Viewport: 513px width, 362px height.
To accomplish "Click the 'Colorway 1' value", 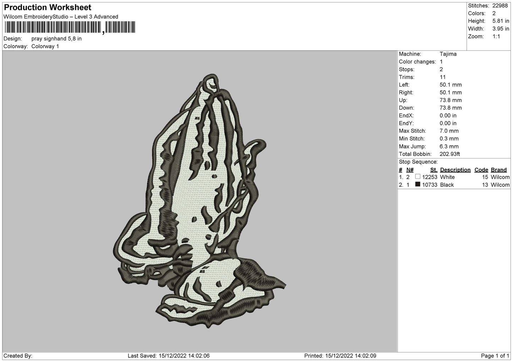I will (45, 46).
